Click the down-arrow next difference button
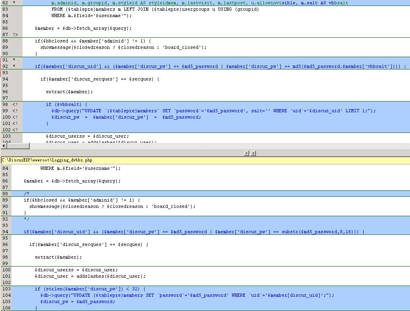410x311 pixels. click(x=246, y=153)
